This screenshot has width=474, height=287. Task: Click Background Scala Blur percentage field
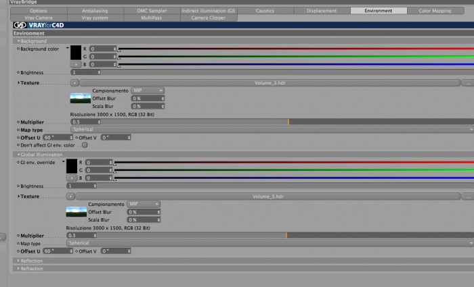point(148,106)
